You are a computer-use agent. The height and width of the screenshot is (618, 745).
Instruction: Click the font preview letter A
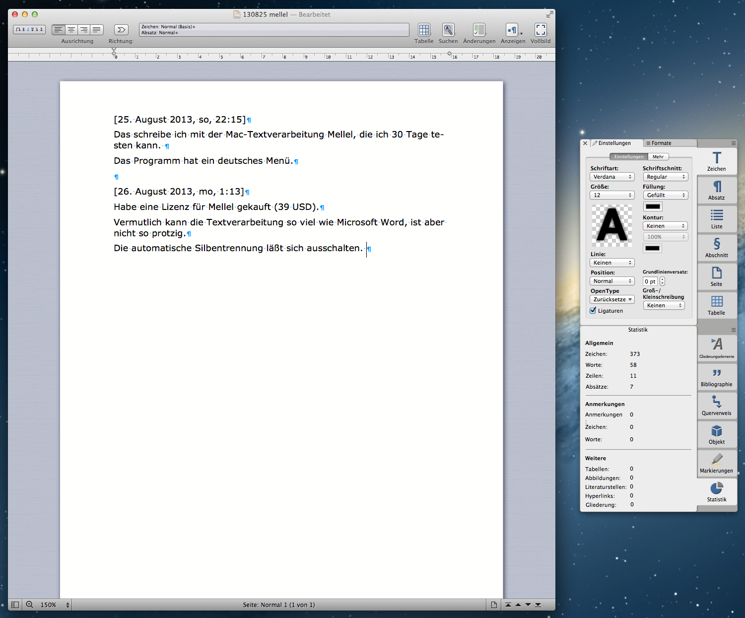click(612, 226)
